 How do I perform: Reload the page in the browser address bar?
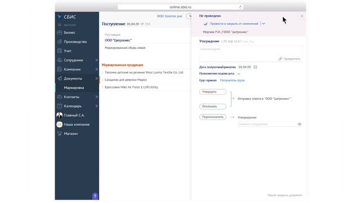[x=240, y=7]
